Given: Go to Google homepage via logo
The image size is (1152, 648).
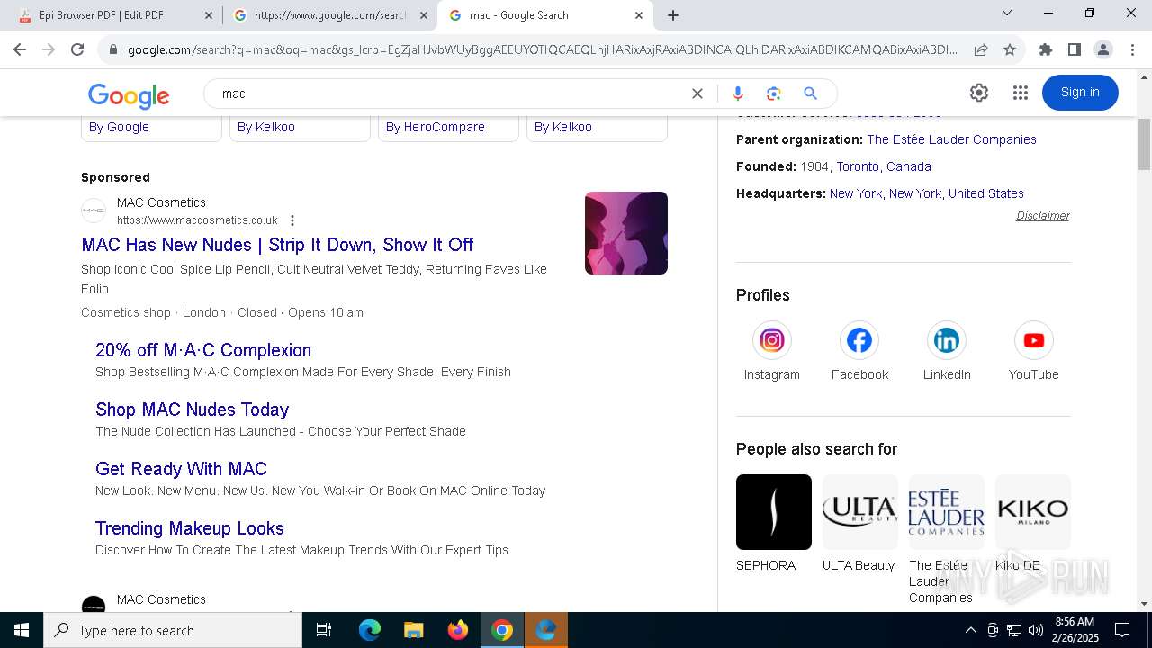Looking at the screenshot, I should tap(129, 94).
